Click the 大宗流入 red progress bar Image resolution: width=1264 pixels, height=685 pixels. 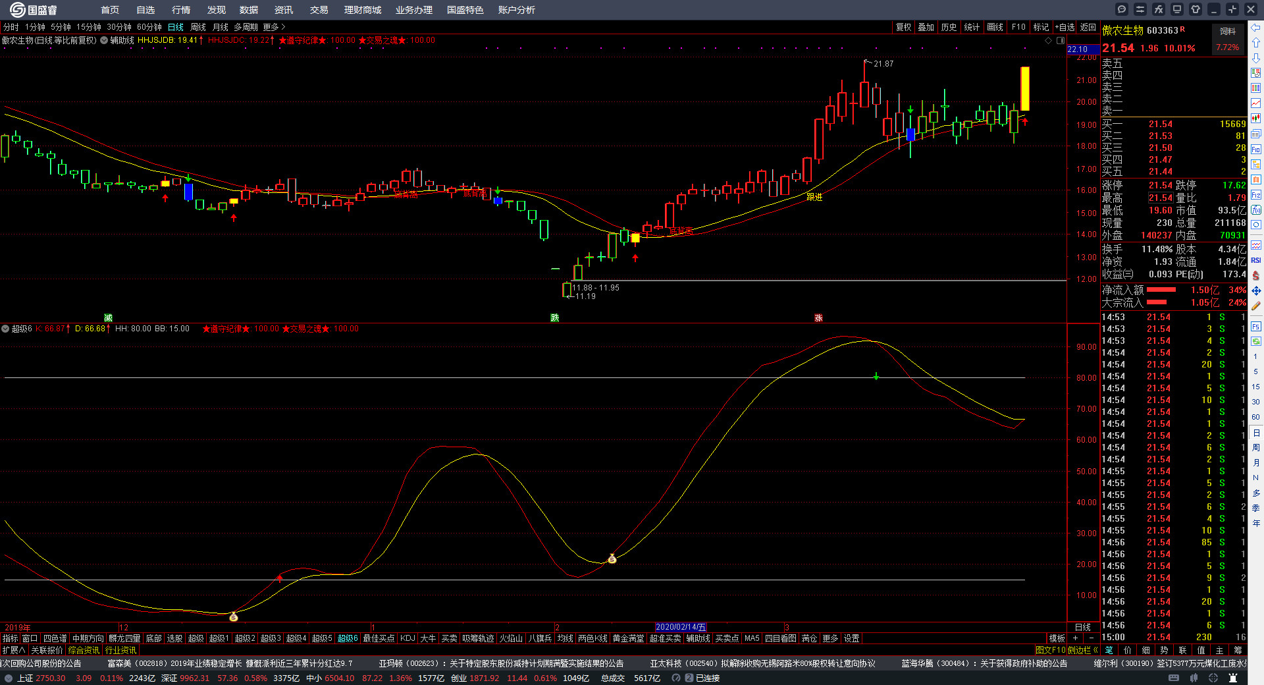click(1157, 302)
